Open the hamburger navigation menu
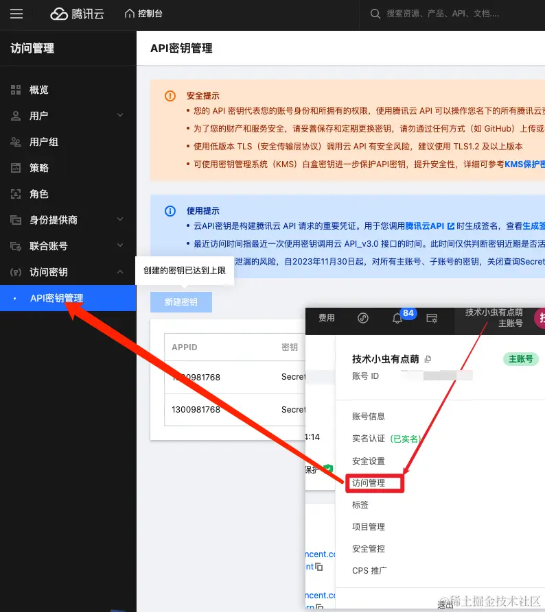This screenshot has height=612, width=545. click(16, 14)
